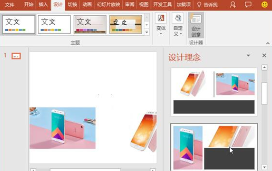
Task: Select the orange phone picture on slide
Action: pos(143,131)
